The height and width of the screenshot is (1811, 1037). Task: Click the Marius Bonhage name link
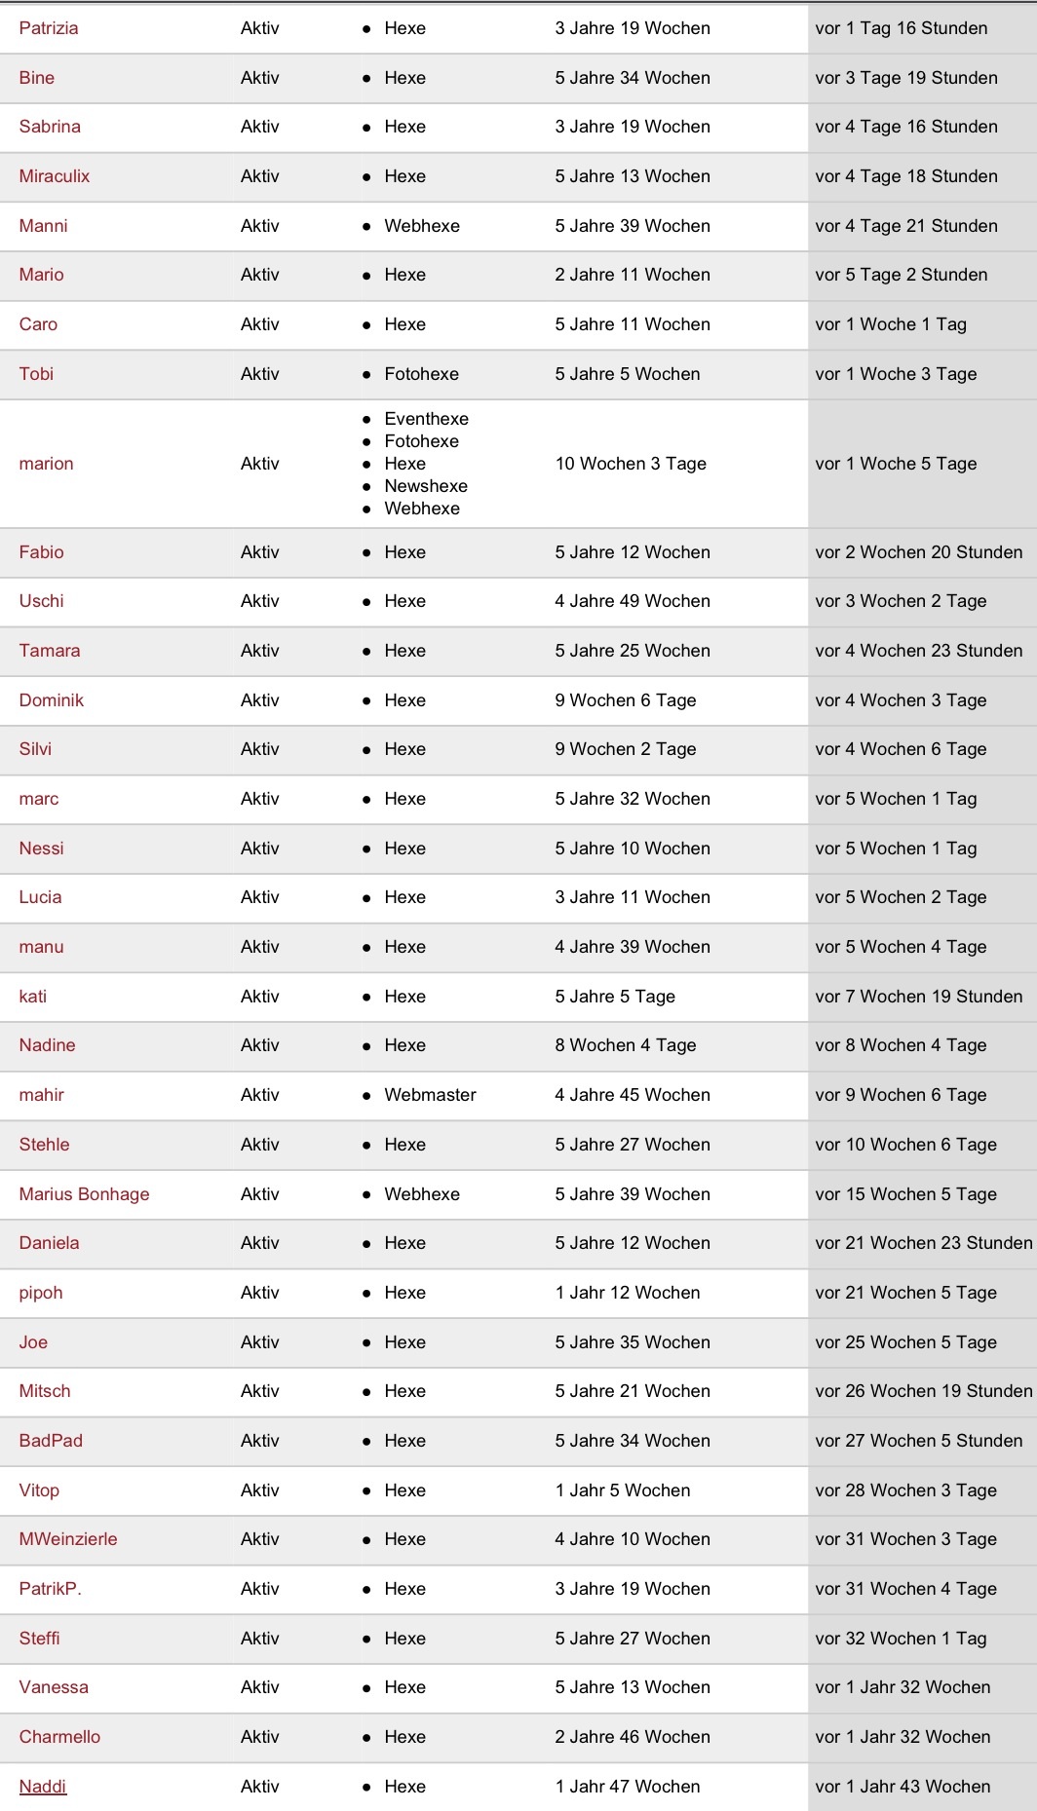pyautogui.click(x=85, y=1194)
